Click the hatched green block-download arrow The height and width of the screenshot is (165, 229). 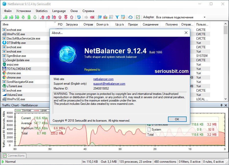23,17
